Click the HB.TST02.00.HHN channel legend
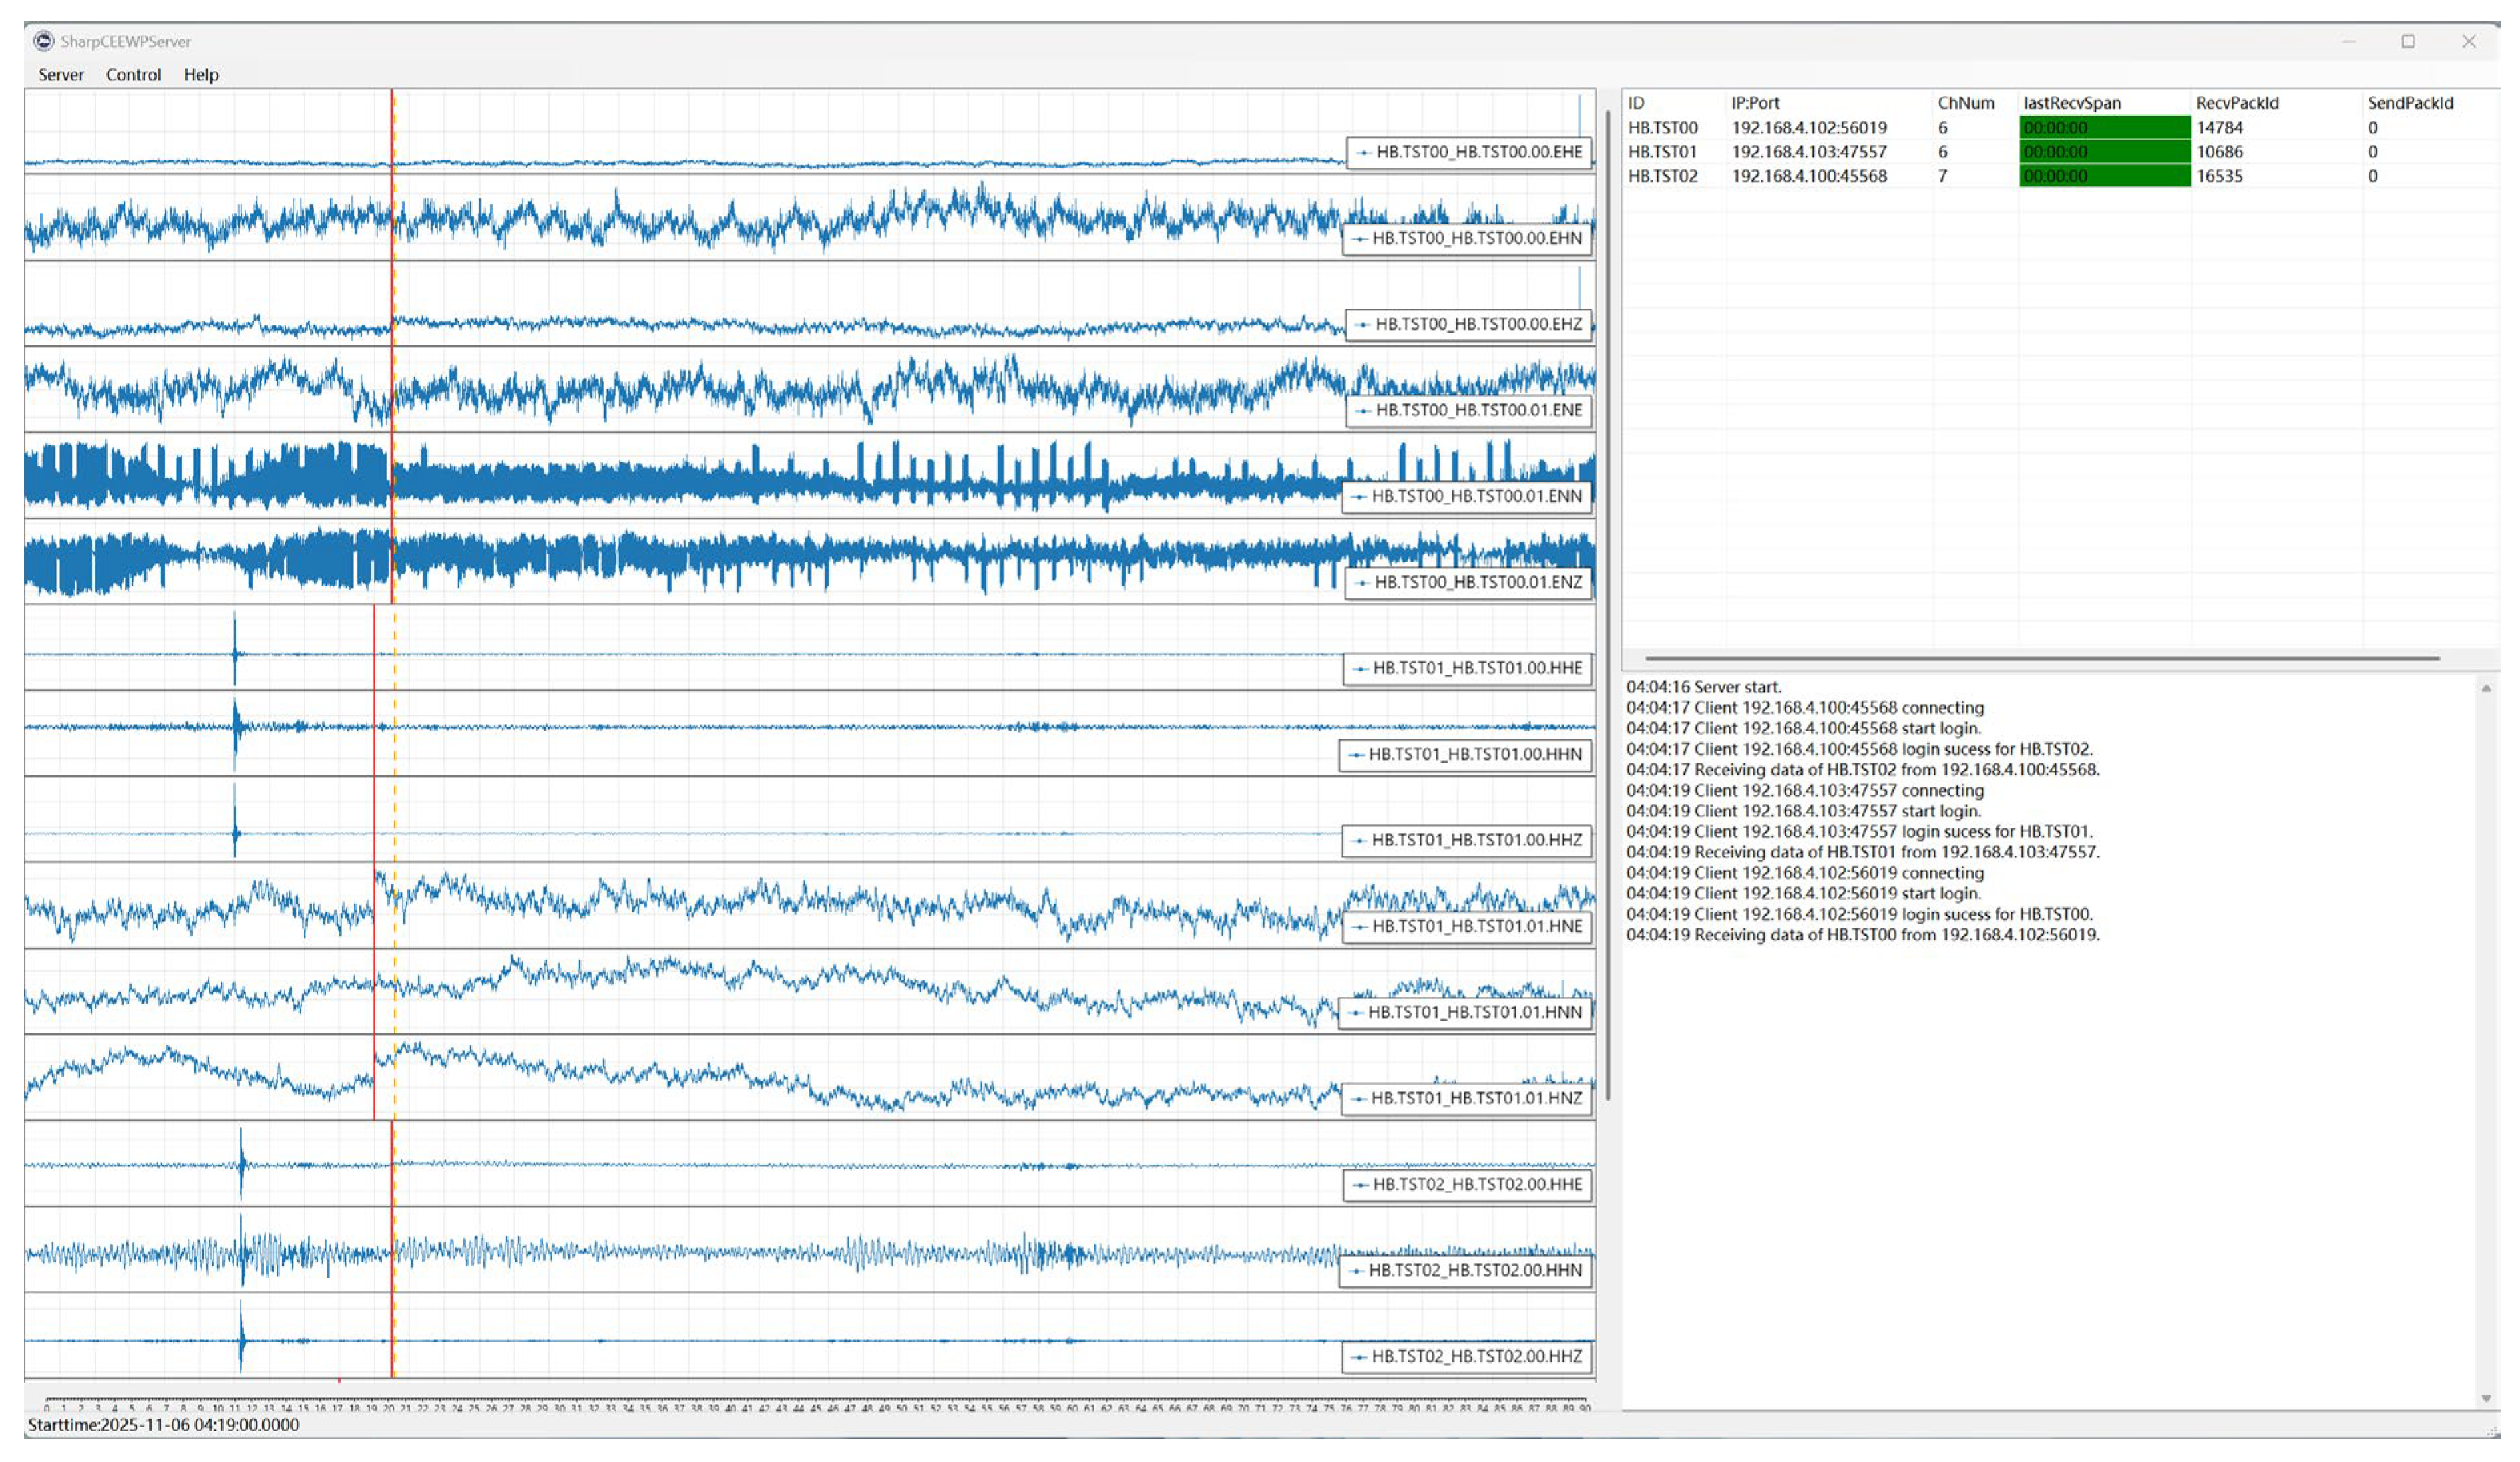 (x=1465, y=1271)
